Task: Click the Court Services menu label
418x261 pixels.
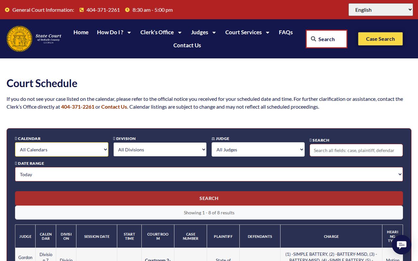Action: (243, 32)
